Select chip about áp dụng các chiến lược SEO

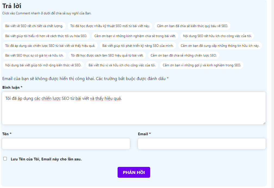(x=51, y=45)
